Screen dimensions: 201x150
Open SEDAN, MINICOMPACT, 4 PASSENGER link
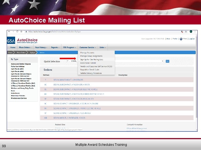point(68,80)
